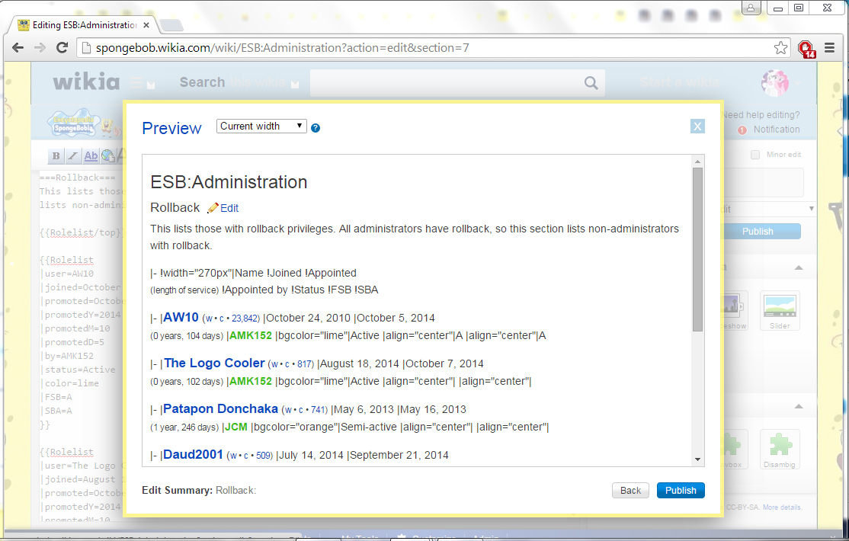Toggle Bold in the background editor toolbar

pos(56,156)
